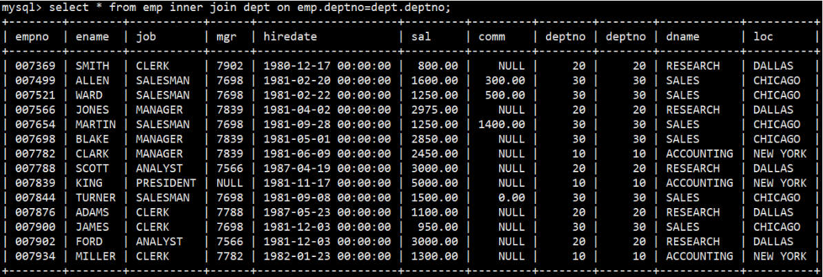Click hire date 1981-02-22 00:00:00
The height and width of the screenshot is (277, 823).
[x=327, y=96]
